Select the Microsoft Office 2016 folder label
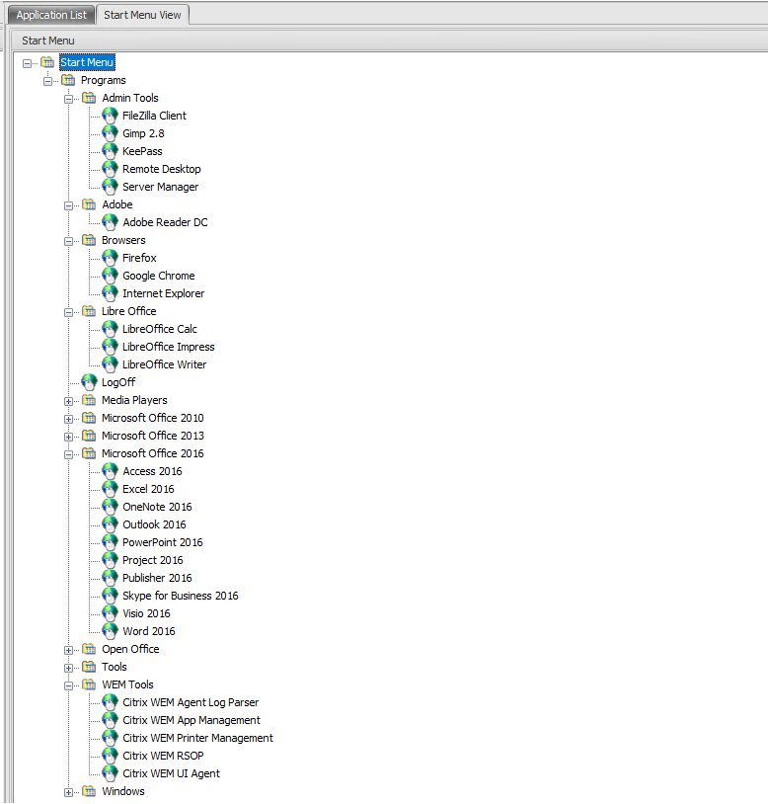This screenshot has width=768, height=804. point(153,453)
